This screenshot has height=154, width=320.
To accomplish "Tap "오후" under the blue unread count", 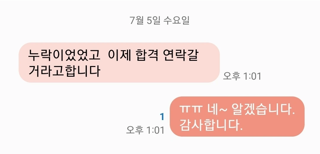I will [135, 130].
